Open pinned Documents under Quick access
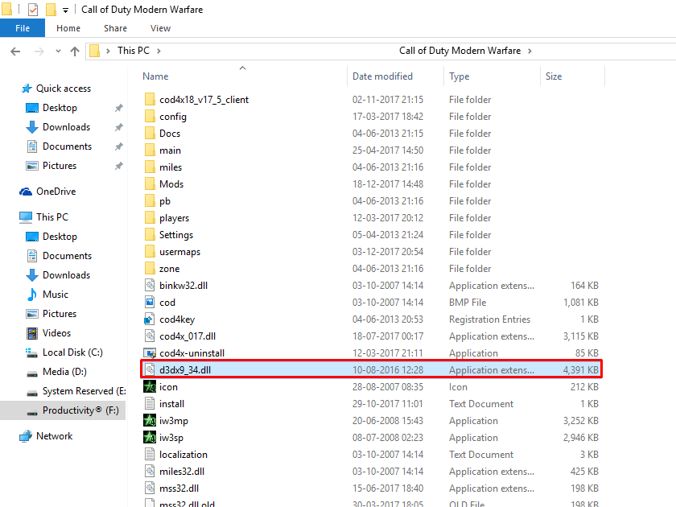Image resolution: width=676 pixels, height=507 pixels. [x=67, y=146]
